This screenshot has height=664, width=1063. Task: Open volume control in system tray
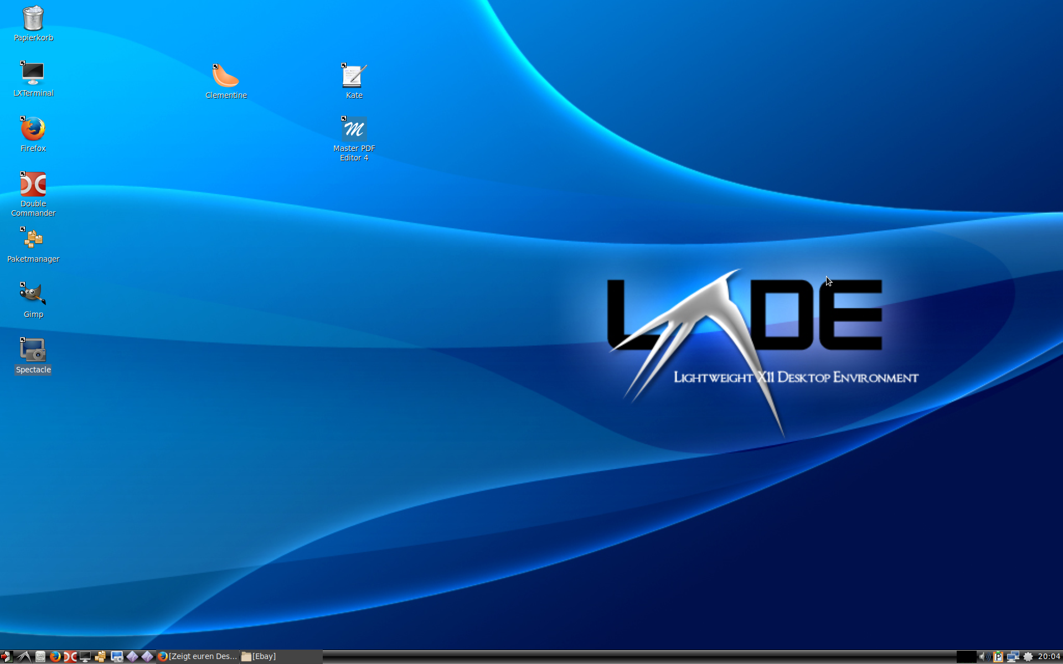pos(984,656)
